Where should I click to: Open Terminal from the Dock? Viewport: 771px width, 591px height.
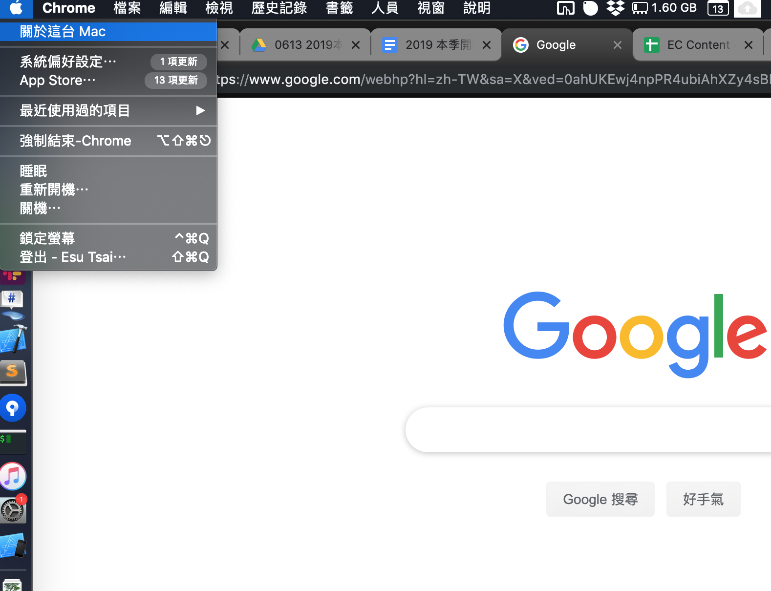coord(13,442)
